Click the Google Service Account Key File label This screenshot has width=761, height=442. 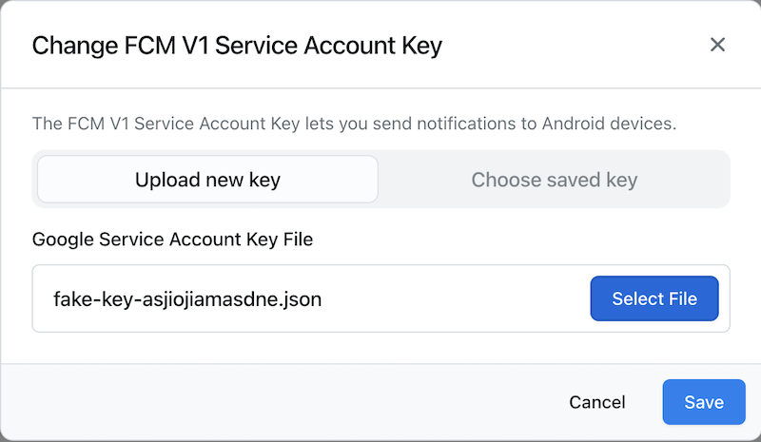(172, 240)
